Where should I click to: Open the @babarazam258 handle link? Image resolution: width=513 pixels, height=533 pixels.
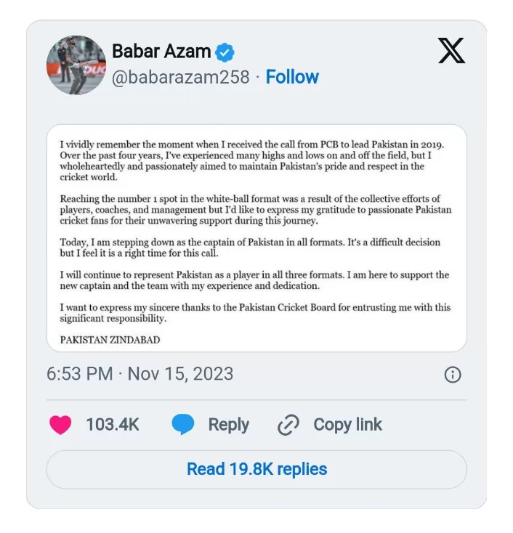(x=180, y=77)
